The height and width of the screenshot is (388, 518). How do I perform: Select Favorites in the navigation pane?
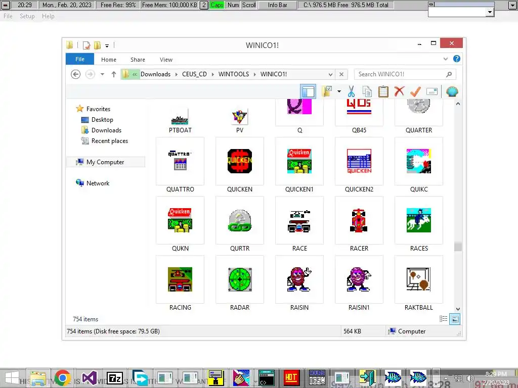click(x=98, y=109)
